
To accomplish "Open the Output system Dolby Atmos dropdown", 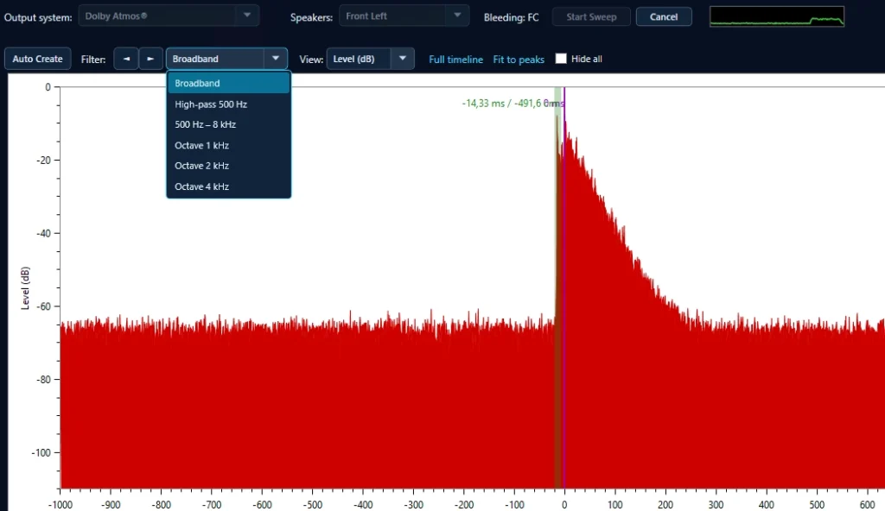I will pos(169,16).
